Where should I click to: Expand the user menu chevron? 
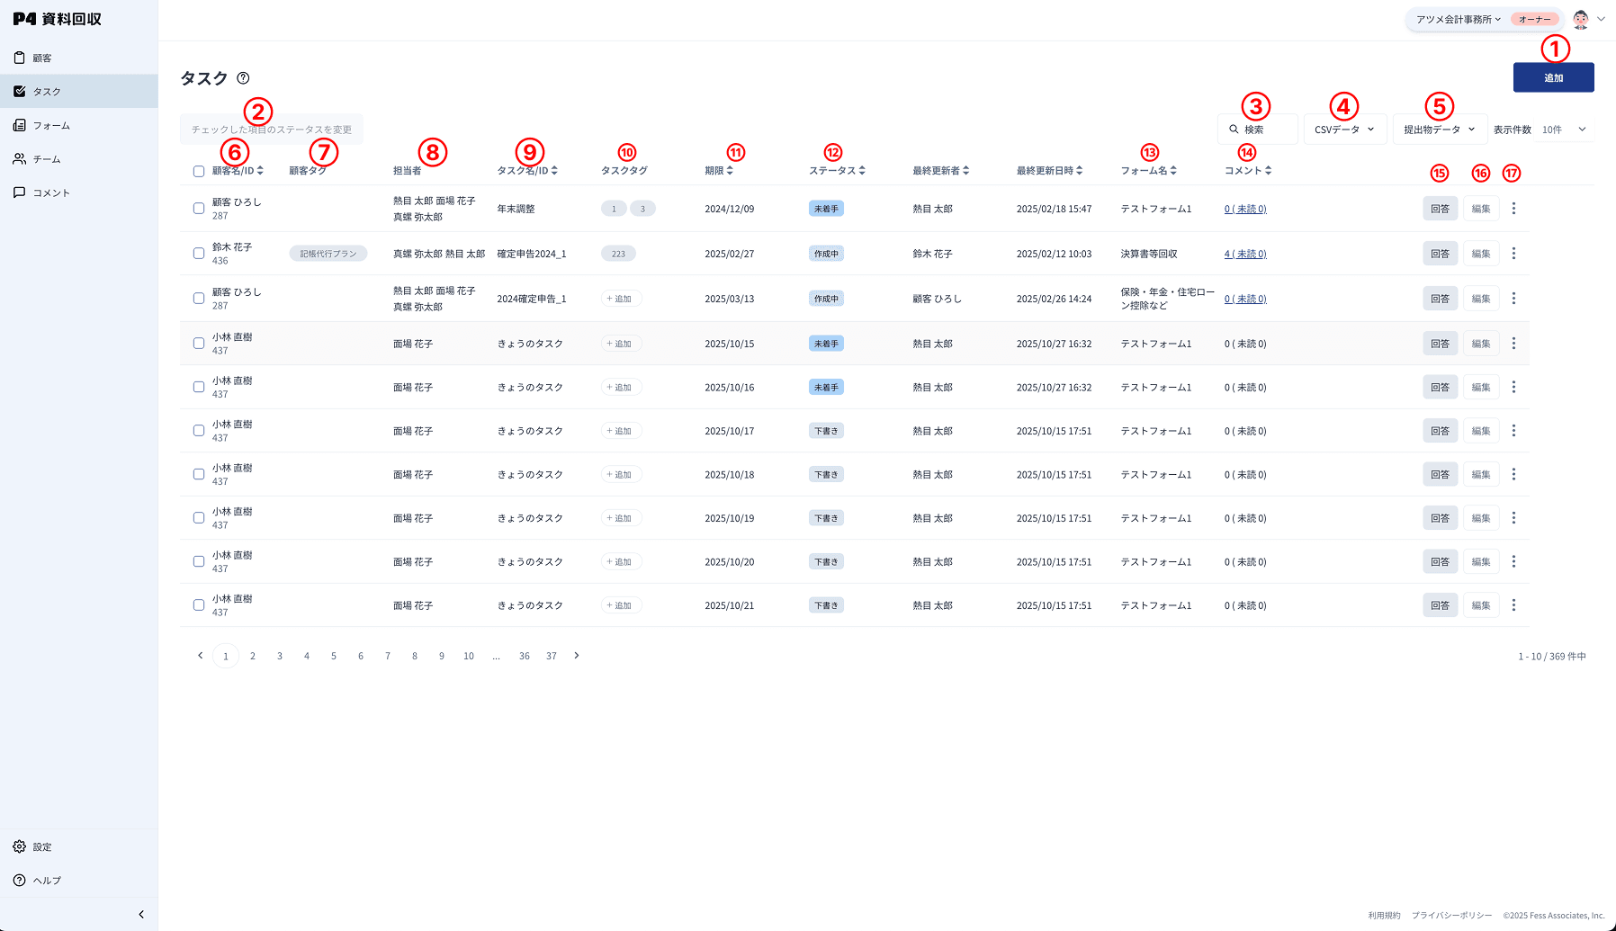coord(1602,19)
